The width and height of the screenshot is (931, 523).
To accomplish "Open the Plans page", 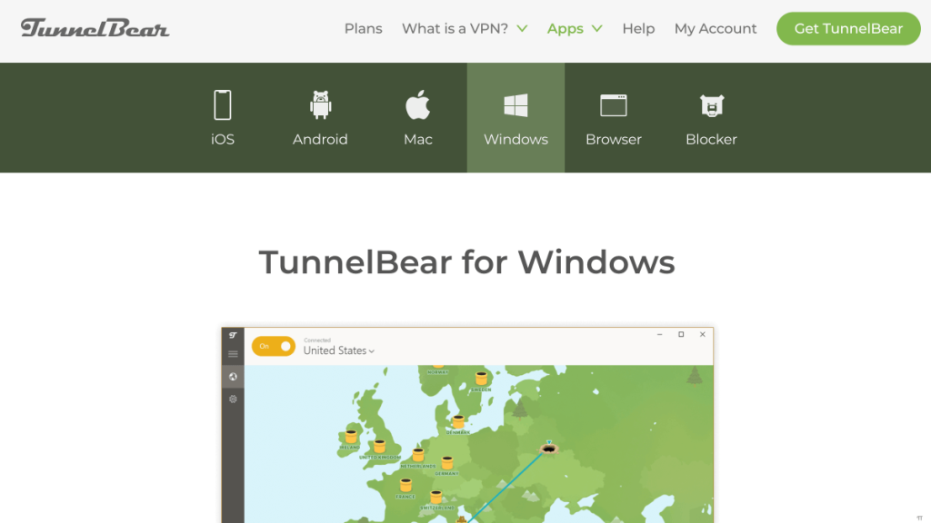I will point(364,28).
